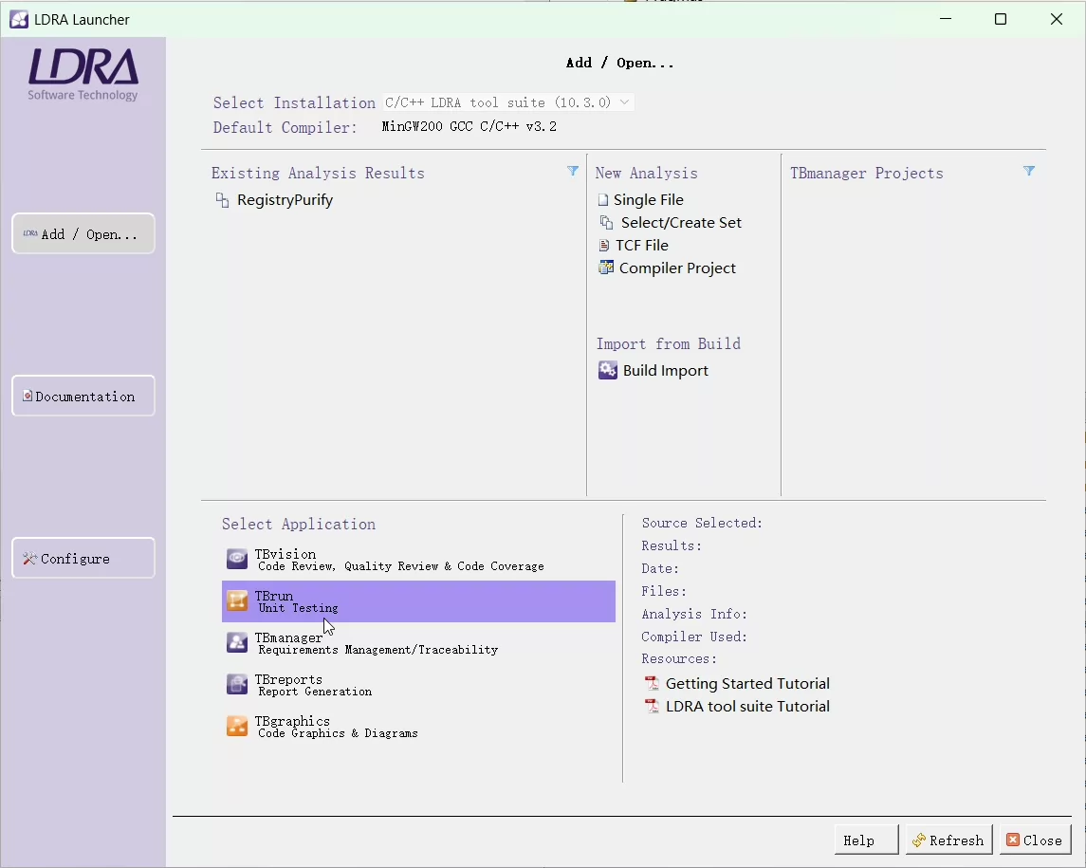
Task: Open the LDRA tool suite Tutorial
Action: 747,707
